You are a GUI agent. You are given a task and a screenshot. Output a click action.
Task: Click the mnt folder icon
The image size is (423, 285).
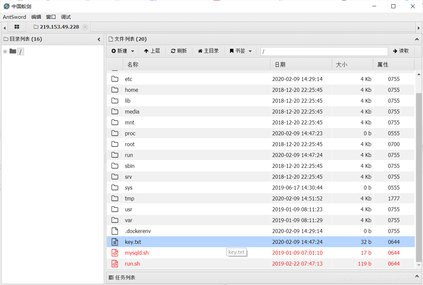(x=115, y=122)
